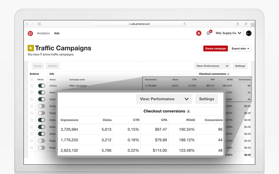Click the lock icon in address bar
Screen dimensions: 279x174
[x=130, y=24]
